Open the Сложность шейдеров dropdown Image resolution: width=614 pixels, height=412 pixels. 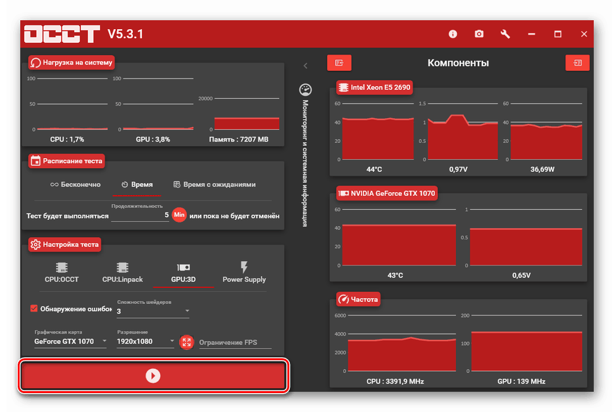(153, 311)
